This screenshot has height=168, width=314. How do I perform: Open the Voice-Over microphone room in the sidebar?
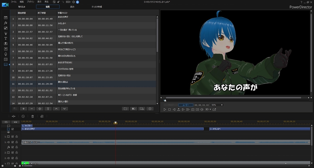pos(5,54)
